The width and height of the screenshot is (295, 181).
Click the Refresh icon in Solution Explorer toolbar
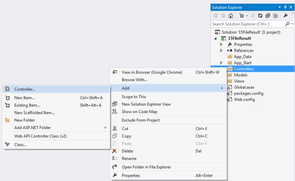point(260,16)
